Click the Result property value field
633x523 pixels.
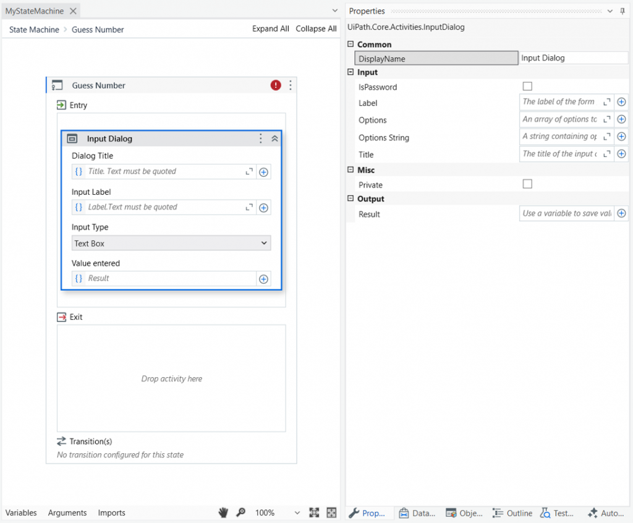pos(566,213)
